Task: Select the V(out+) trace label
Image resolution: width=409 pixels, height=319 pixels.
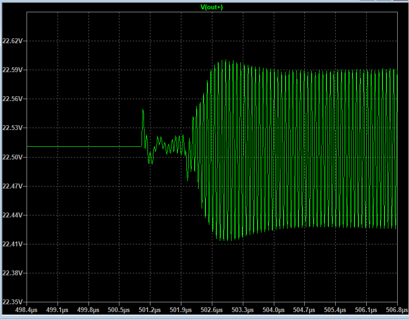Action: click(x=211, y=7)
